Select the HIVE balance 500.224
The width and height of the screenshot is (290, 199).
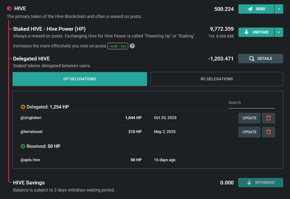(x=224, y=9)
